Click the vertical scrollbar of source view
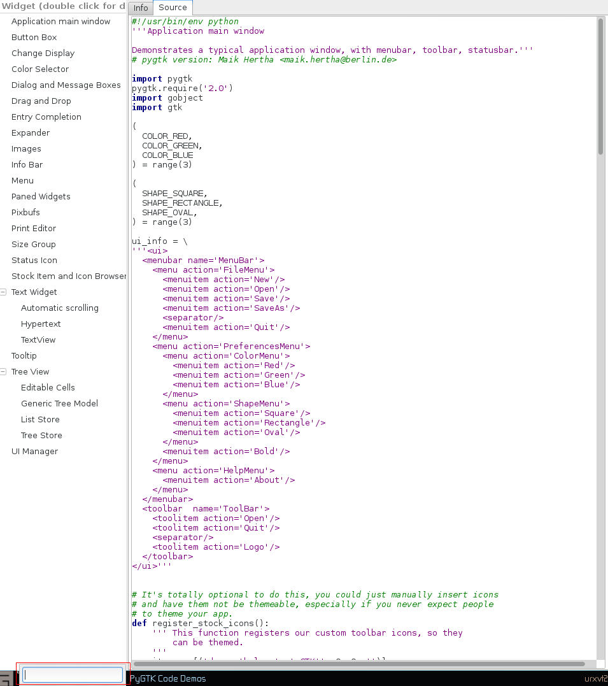Viewport: 608px width, 686px height. (x=600, y=86)
